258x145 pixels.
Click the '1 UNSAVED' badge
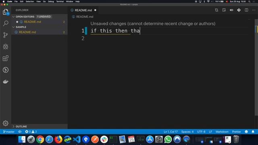click(x=44, y=17)
